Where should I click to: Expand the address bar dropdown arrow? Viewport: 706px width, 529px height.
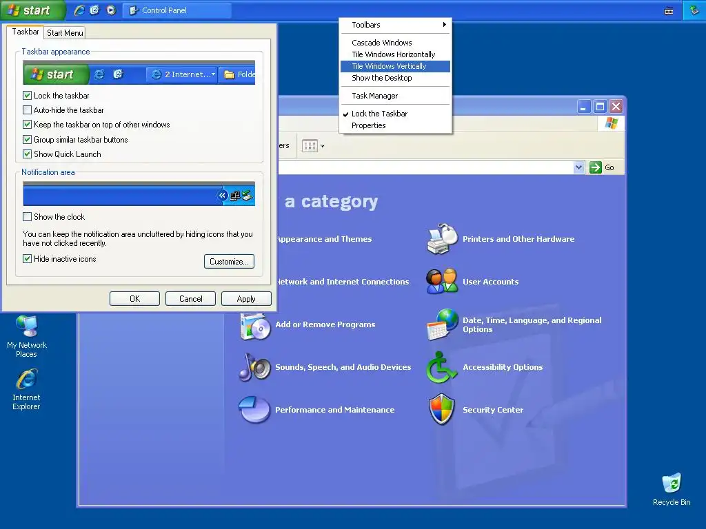578,167
